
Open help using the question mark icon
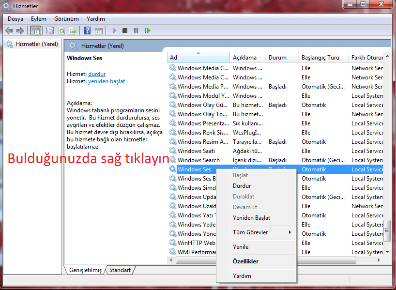(88, 31)
